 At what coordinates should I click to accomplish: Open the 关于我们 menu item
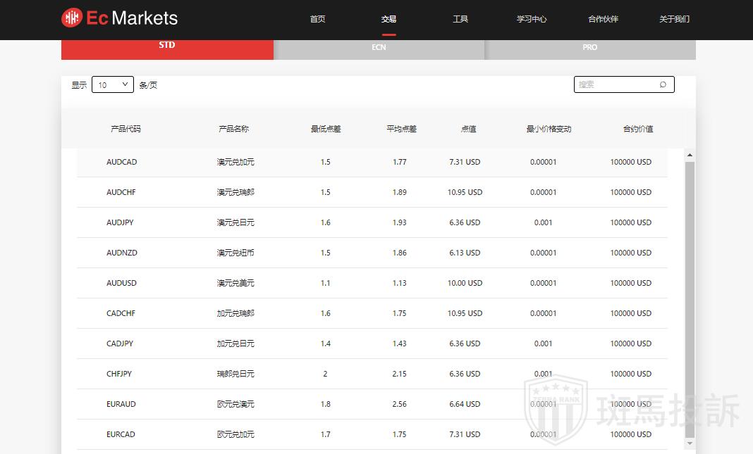coord(674,19)
